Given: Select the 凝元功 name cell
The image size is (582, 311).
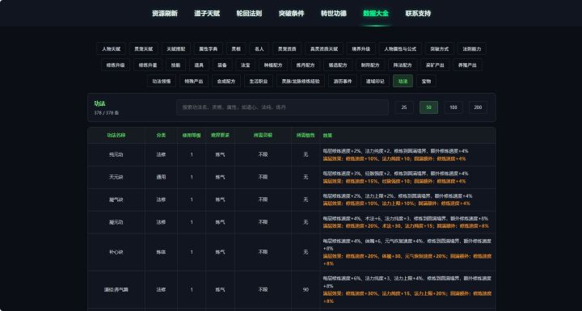Looking at the screenshot, I should 116,222.
